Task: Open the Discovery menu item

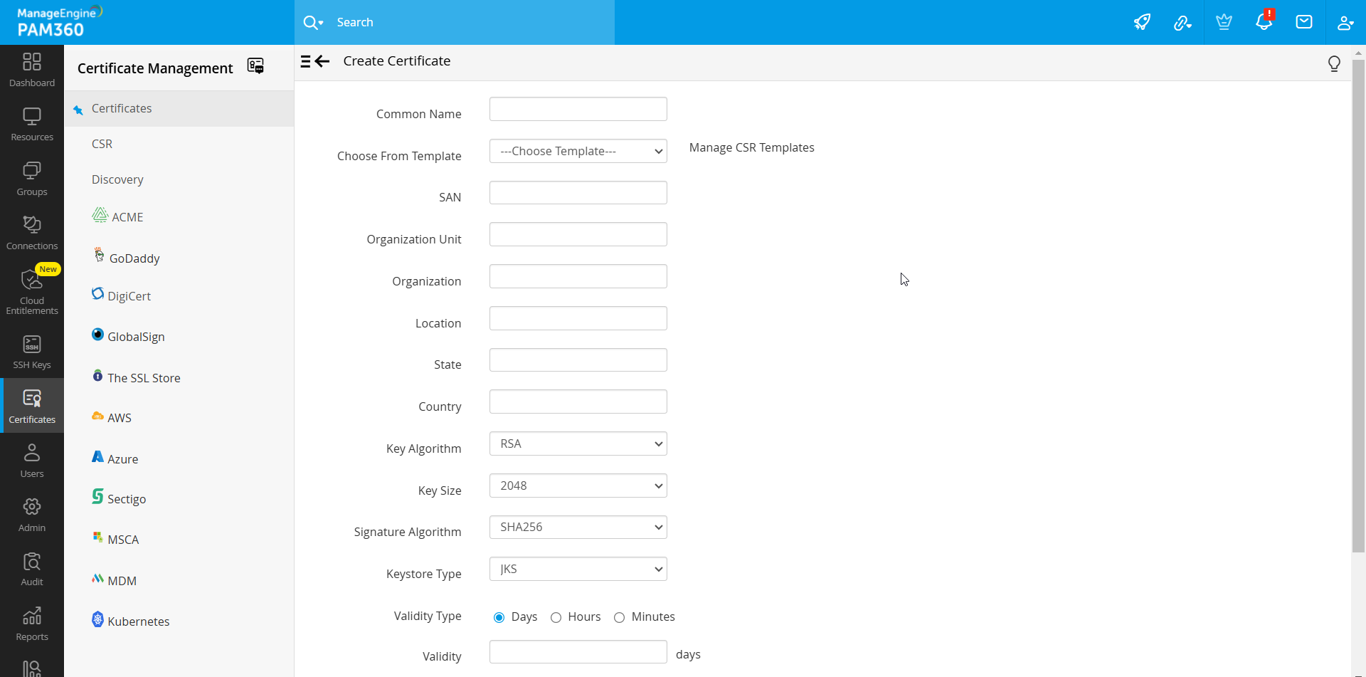Action: click(x=117, y=179)
